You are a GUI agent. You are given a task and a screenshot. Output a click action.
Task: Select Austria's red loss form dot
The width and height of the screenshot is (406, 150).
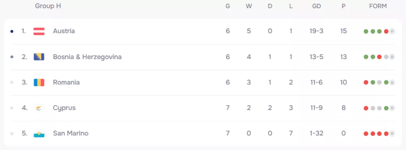pos(386,32)
